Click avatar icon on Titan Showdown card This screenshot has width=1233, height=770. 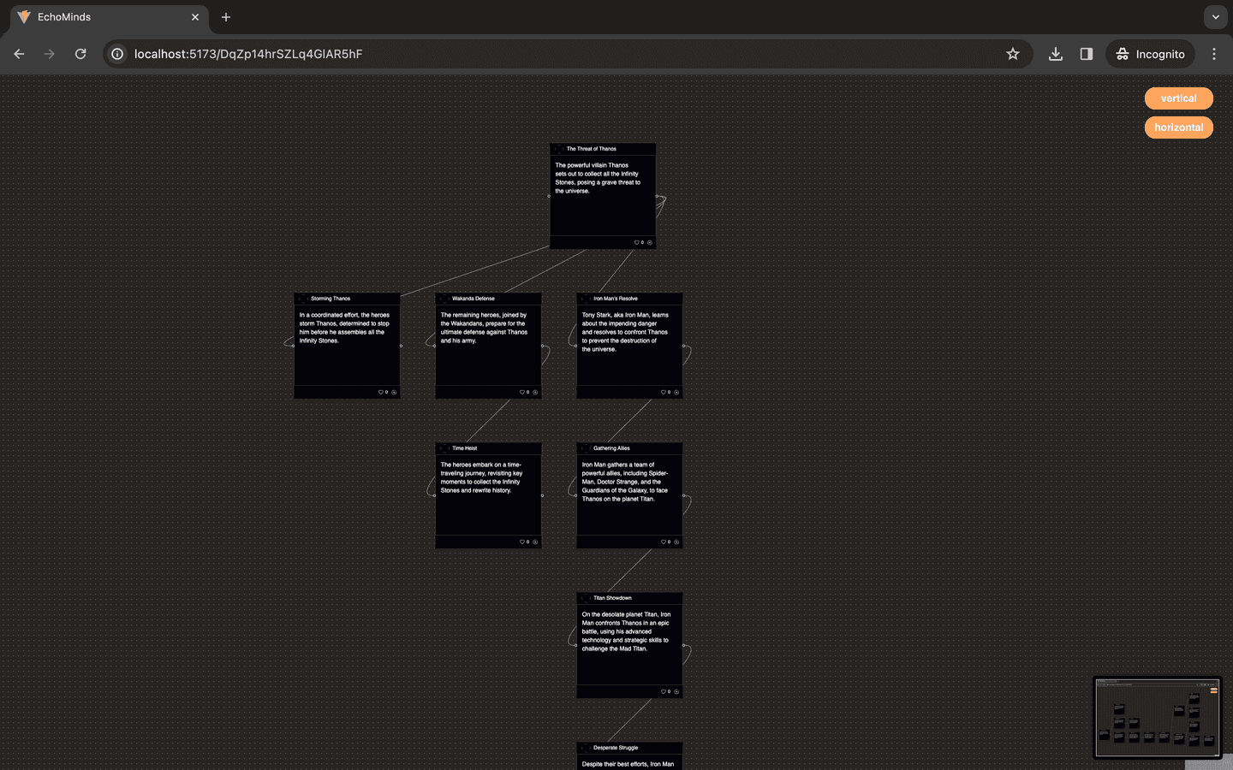[x=586, y=598]
